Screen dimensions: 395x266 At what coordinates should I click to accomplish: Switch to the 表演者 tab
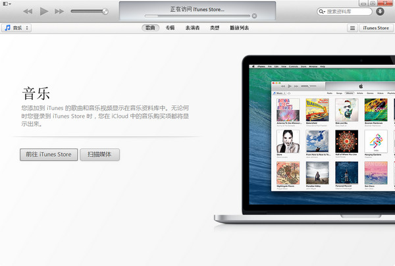pos(192,28)
